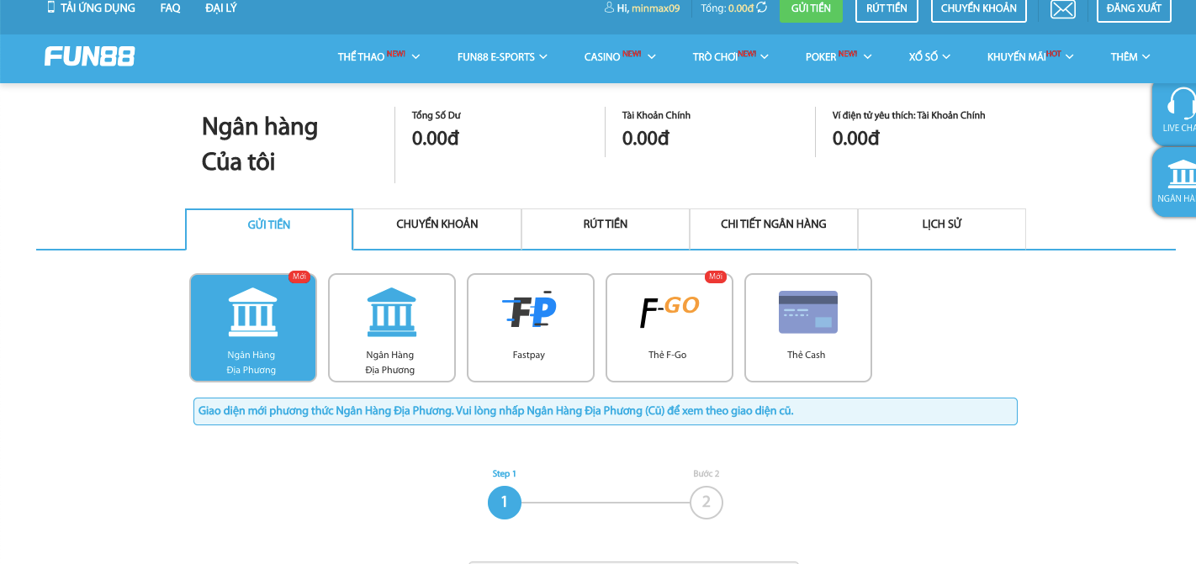Click the minmax09 username
Image resolution: width=1196 pixels, height=564 pixels.
[x=656, y=8]
